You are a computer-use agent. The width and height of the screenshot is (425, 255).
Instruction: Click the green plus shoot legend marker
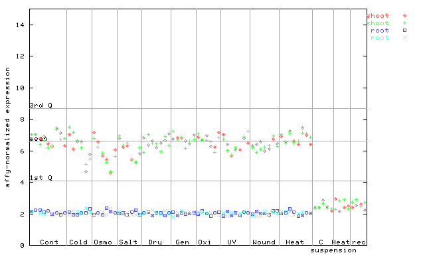404,23
